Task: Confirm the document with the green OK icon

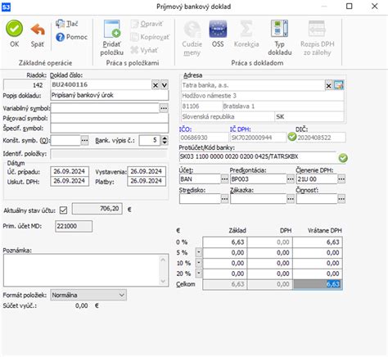Action: pyautogui.click(x=14, y=29)
